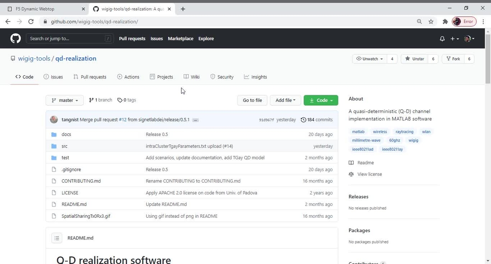This screenshot has width=491, height=264.
Task: Open pull request #12 link
Action: click(122, 120)
